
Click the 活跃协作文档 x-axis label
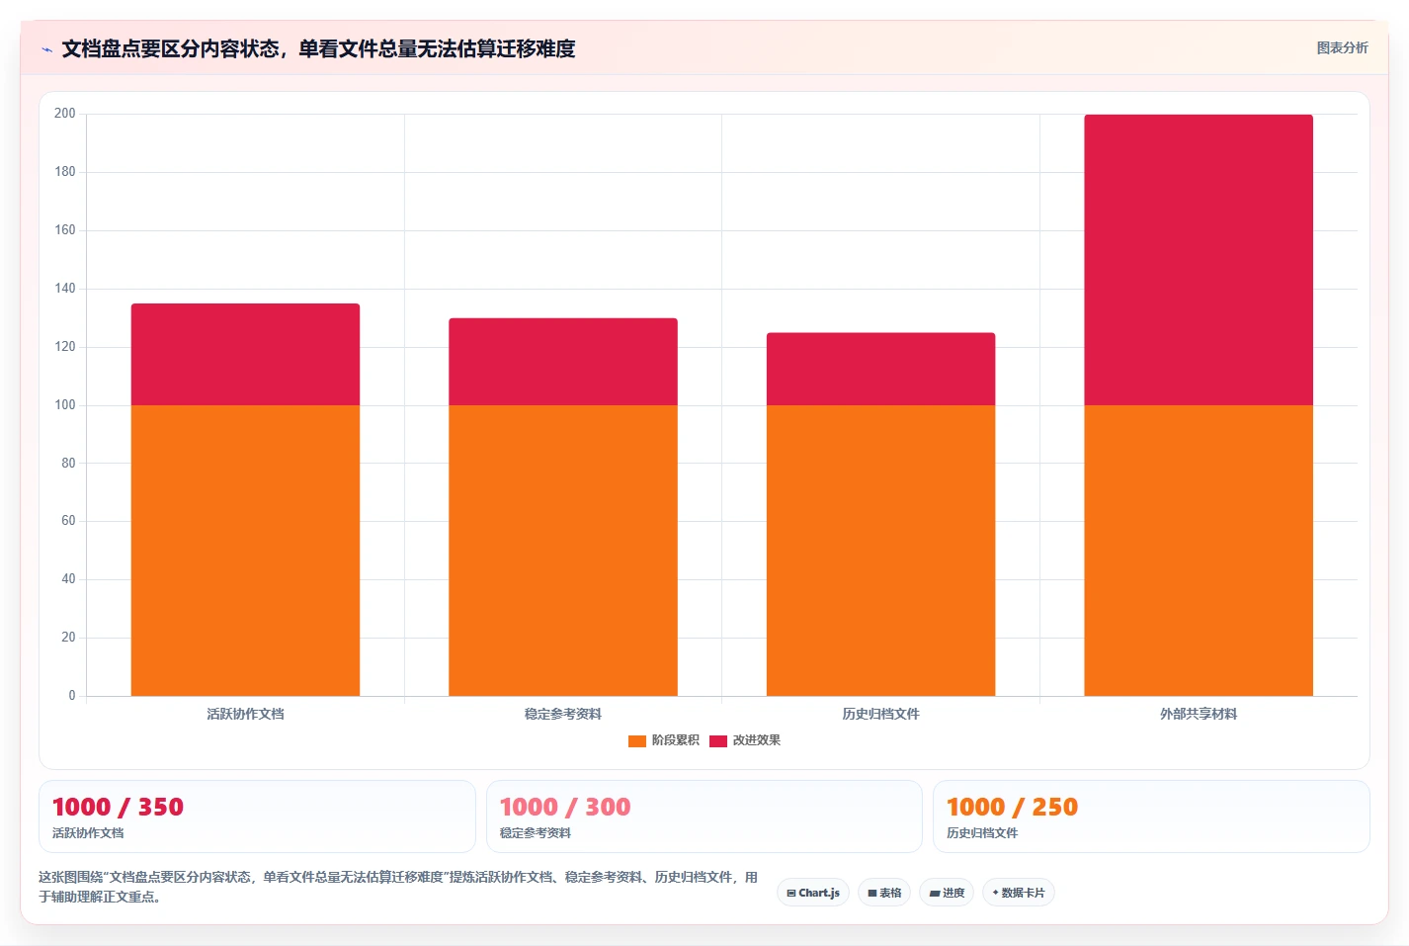click(245, 714)
